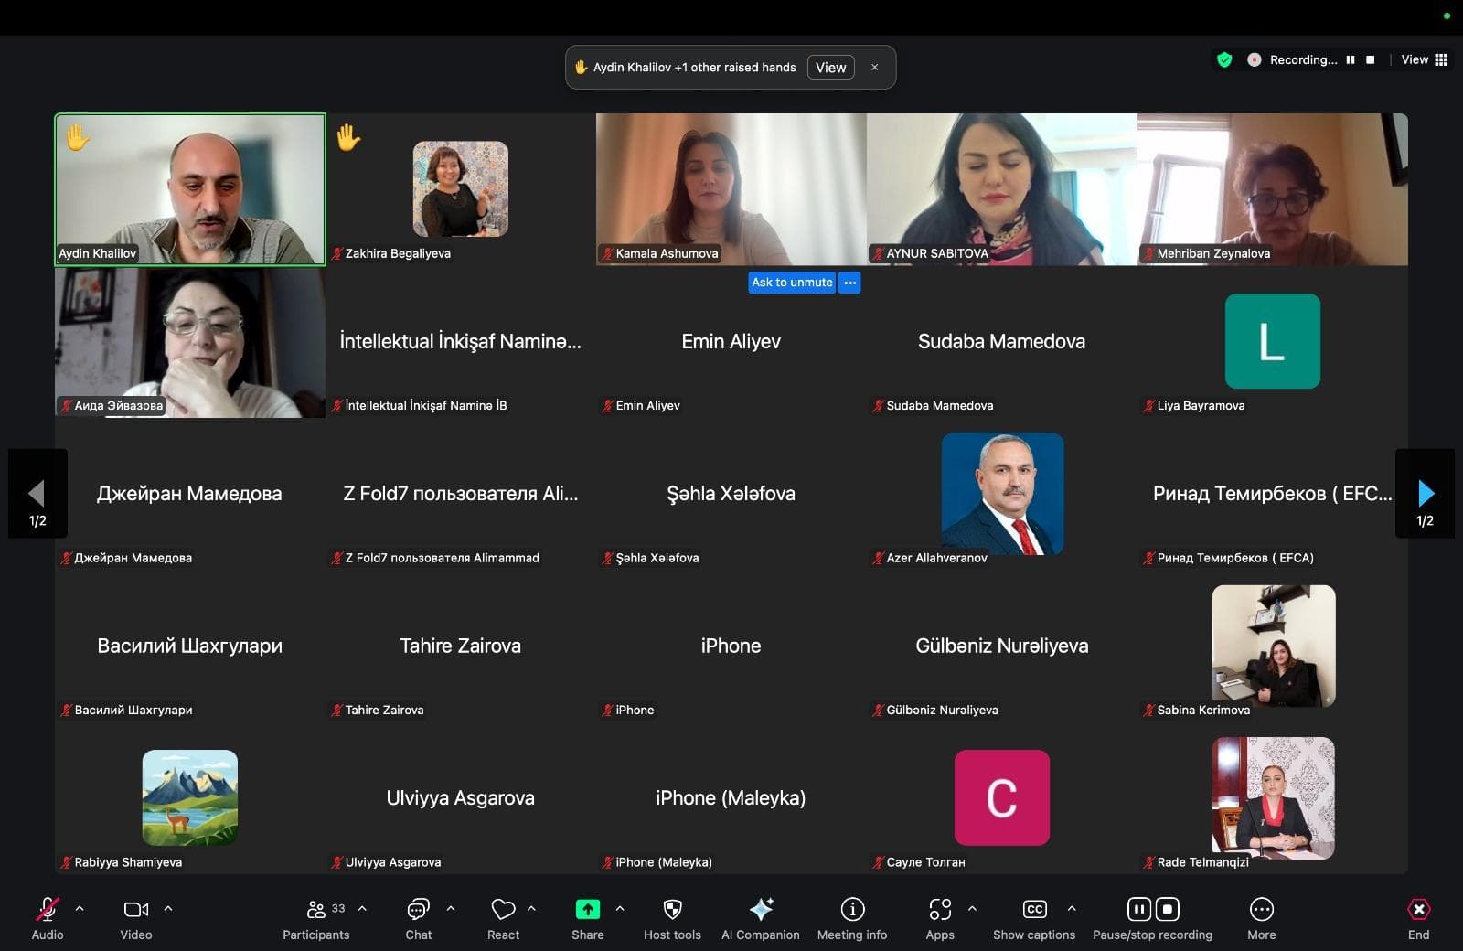The width and height of the screenshot is (1463, 951).
Task: Expand the video options caret
Action: click(168, 909)
